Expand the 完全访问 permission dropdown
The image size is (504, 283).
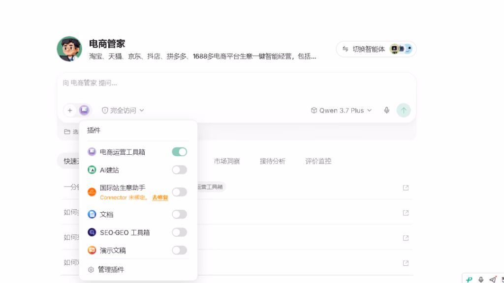[123, 111]
